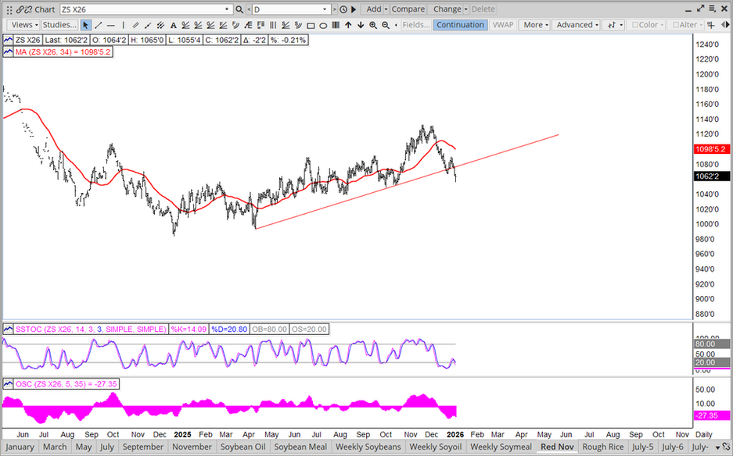Viewport: 733px width, 456px height.
Task: Click the previous interval left arrow
Action: pyautogui.click(x=248, y=9)
